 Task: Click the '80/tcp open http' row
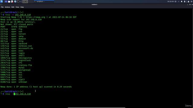tap(12, 41)
